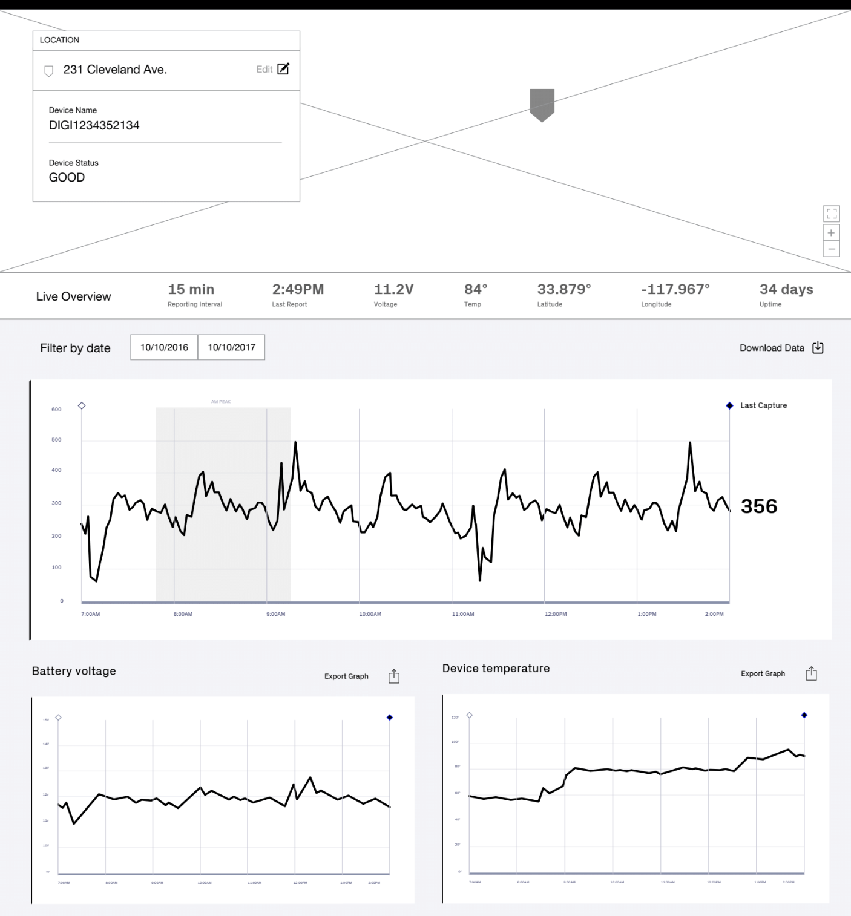Viewport: 851px width, 916px height.
Task: Click the Download Data text link
Action: [x=772, y=348]
